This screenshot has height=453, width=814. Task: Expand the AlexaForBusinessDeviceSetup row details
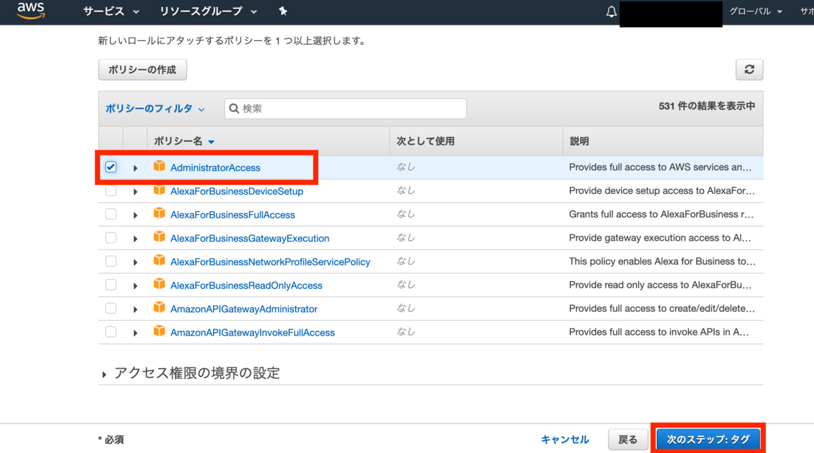point(135,191)
